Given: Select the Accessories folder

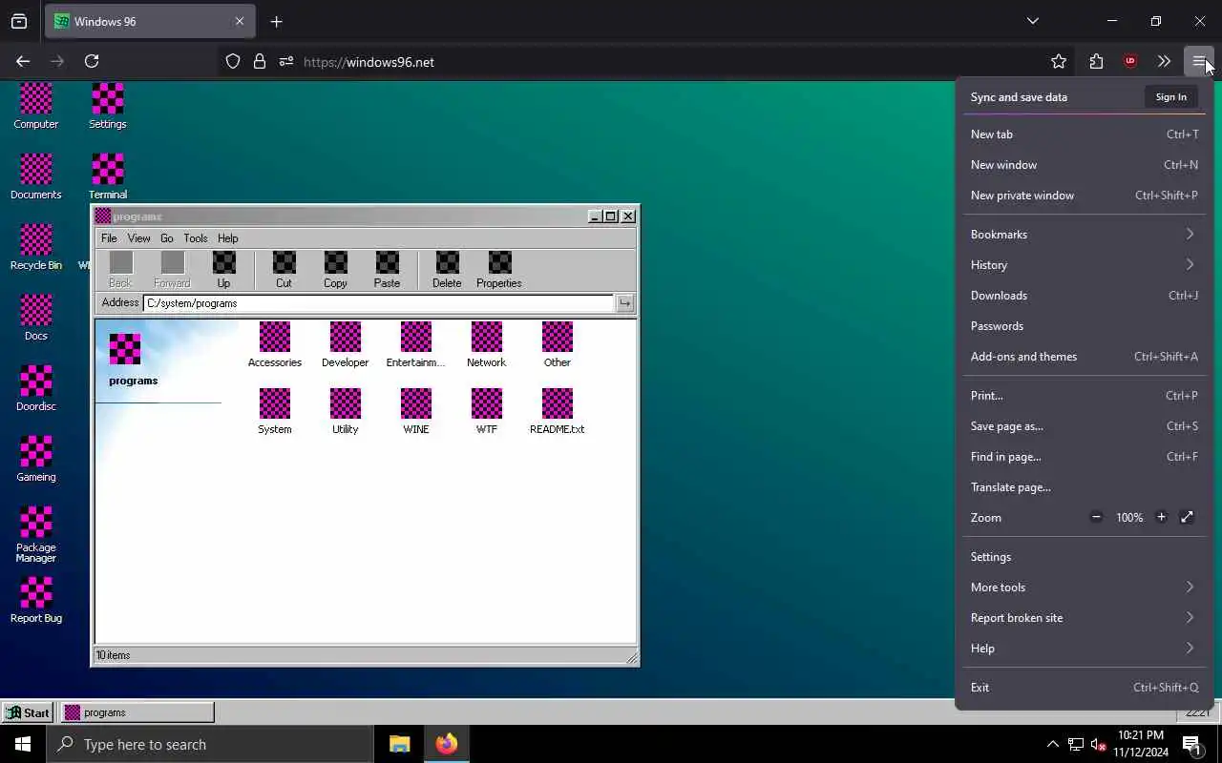Looking at the screenshot, I should [x=275, y=345].
